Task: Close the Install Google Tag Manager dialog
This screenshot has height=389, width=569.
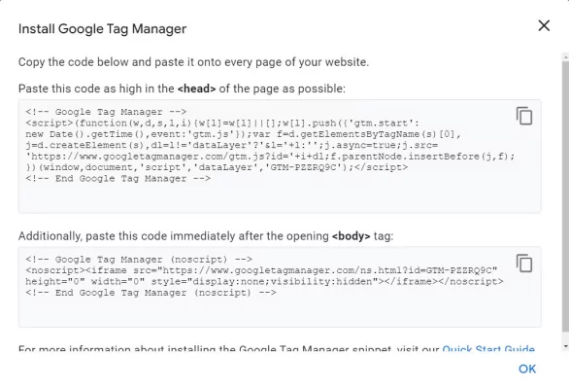Action: [544, 26]
